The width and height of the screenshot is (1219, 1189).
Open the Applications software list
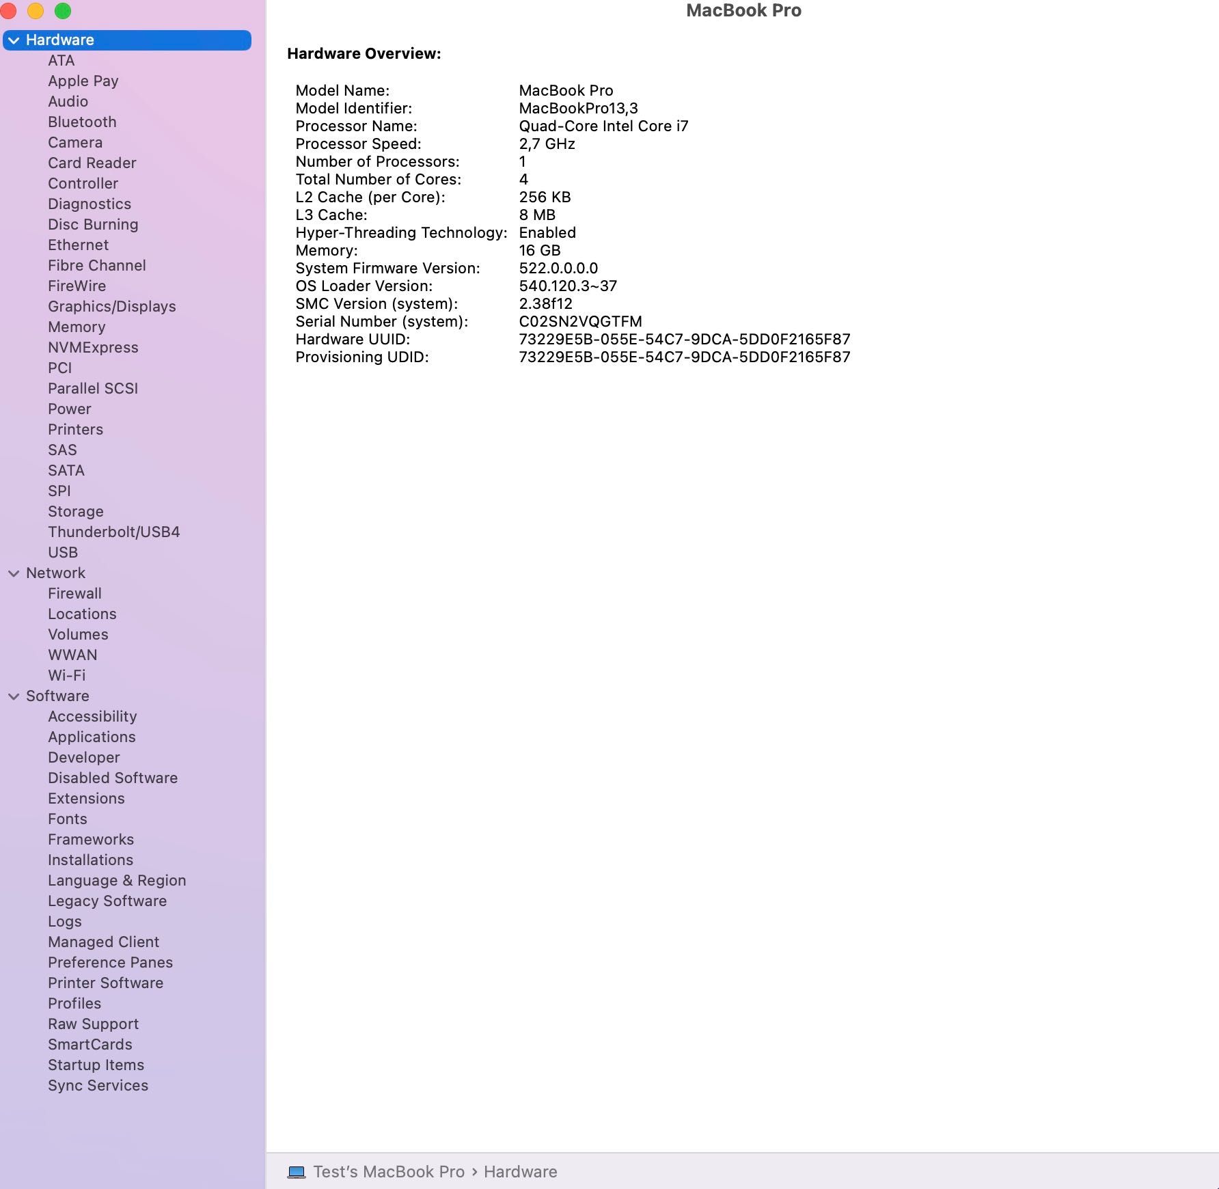(x=92, y=737)
